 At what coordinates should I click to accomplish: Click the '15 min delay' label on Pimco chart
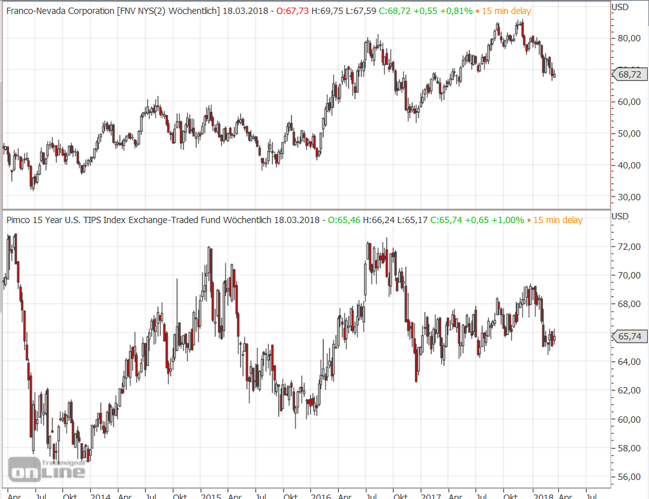(x=557, y=220)
